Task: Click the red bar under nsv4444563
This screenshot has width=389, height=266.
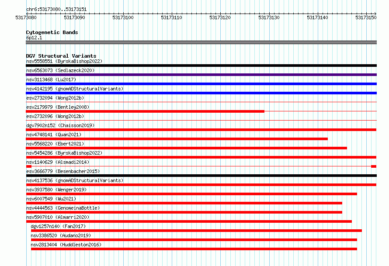Action: 184,212
